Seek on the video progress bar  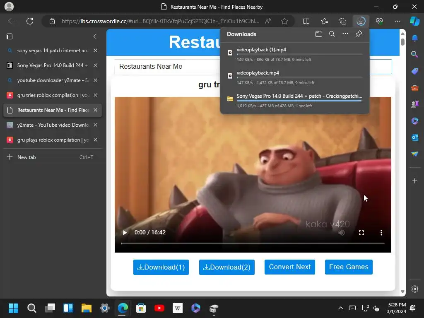tap(253, 243)
